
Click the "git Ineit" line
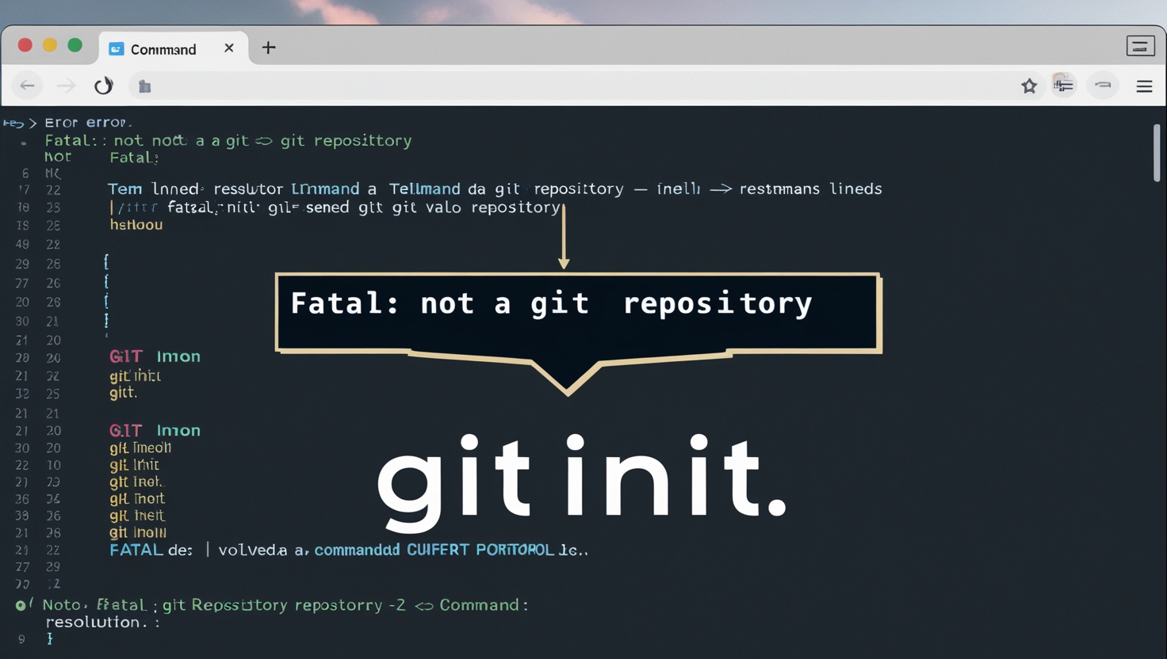click(137, 516)
